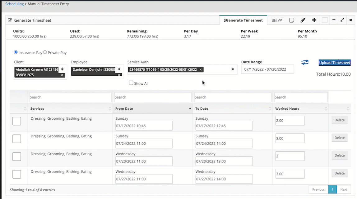Select the Private Pay radio button
This screenshot has height=199, width=357.
45,52
